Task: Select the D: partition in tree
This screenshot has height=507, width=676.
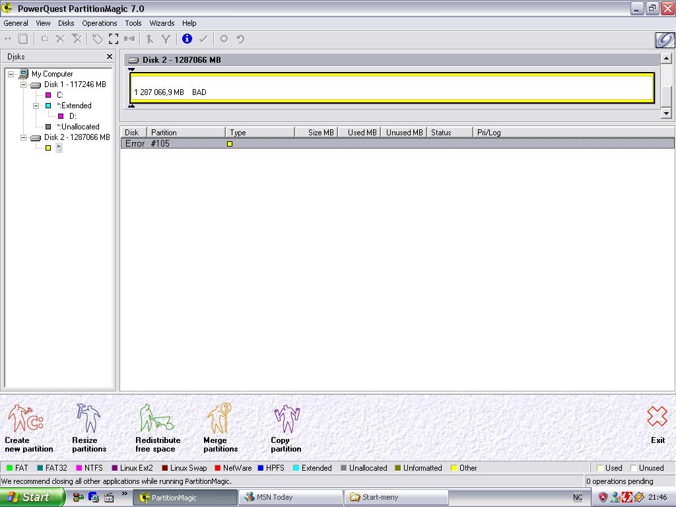Action: click(73, 116)
